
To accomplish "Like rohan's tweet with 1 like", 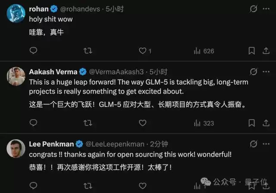I will coord(142,51).
